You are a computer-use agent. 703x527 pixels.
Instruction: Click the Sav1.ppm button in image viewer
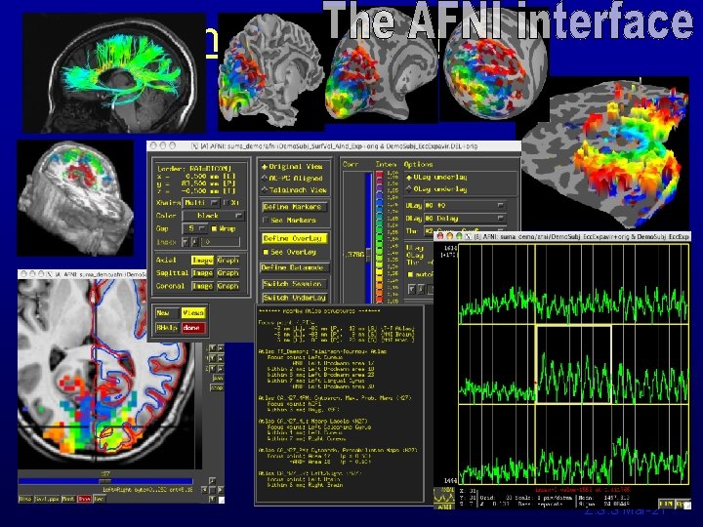(47, 499)
